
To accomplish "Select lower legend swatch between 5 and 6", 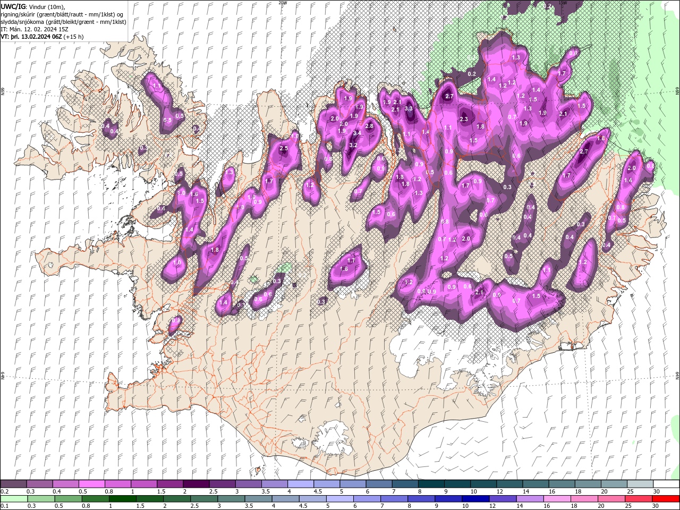I will coord(339,499).
